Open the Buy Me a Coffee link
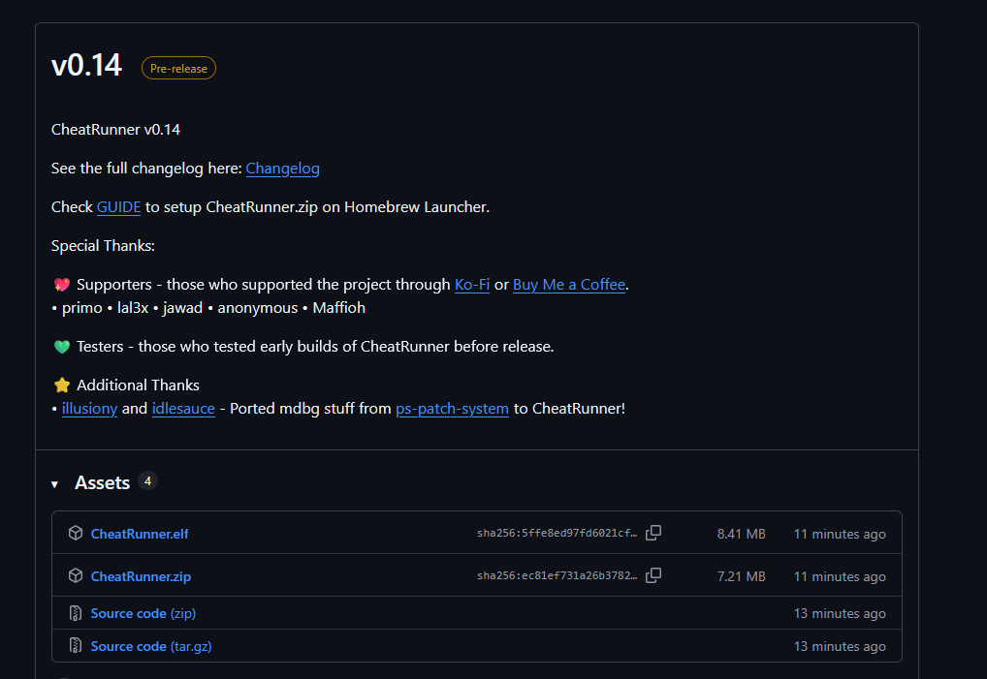Screen dimensions: 987x679 coord(569,285)
